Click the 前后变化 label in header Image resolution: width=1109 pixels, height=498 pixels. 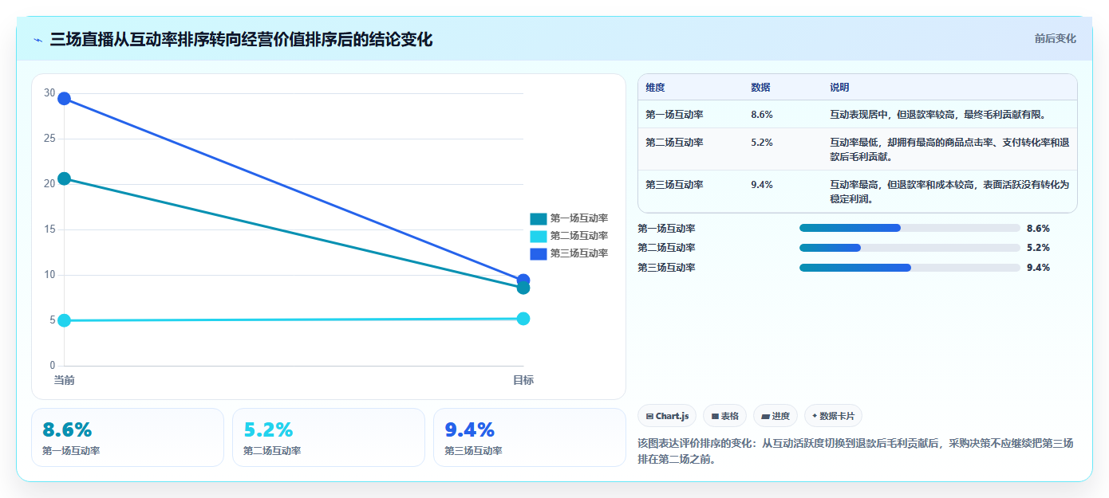point(1055,38)
